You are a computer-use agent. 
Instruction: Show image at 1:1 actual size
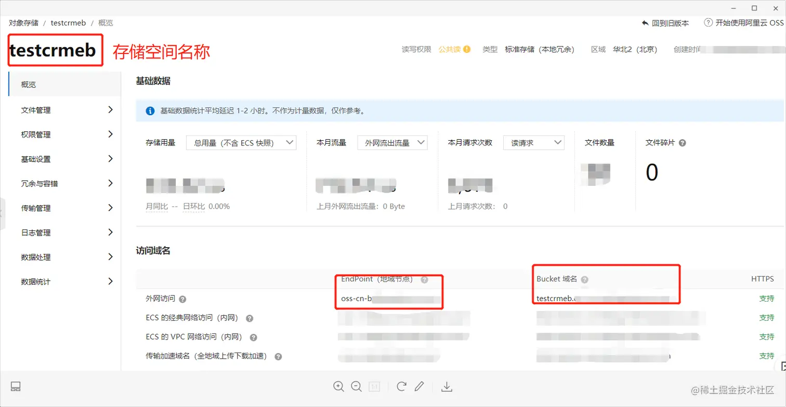click(374, 386)
